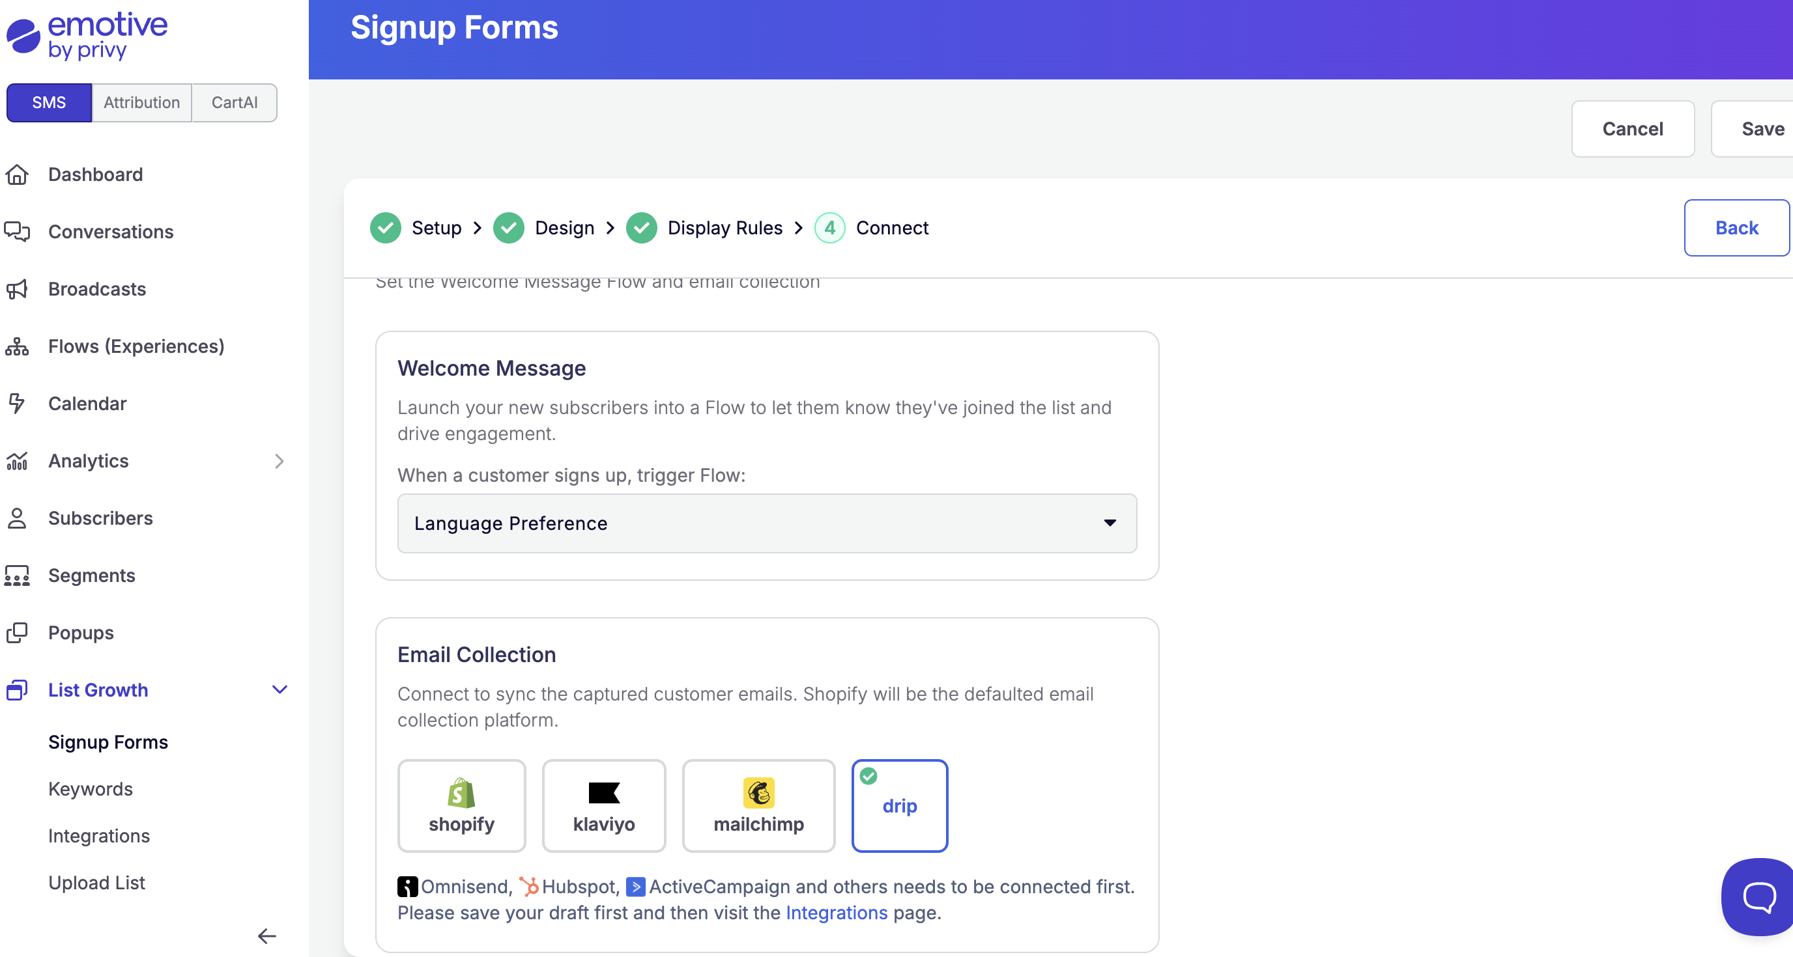Follow the Integrations page link
This screenshot has width=1793, height=957.
click(x=836, y=913)
